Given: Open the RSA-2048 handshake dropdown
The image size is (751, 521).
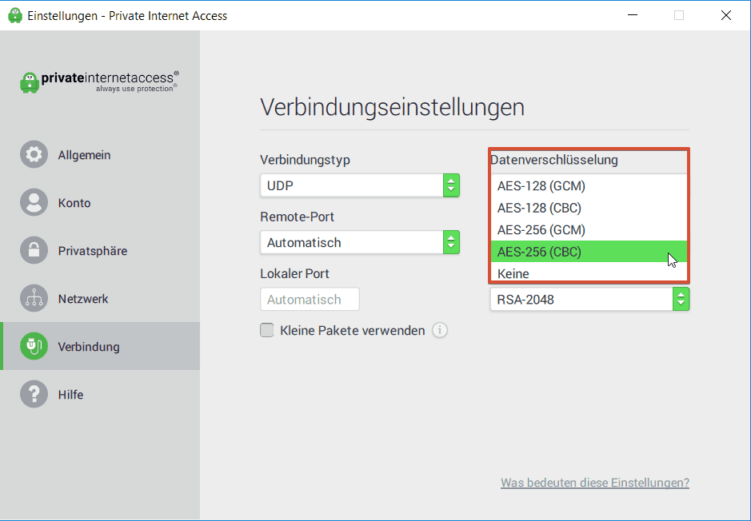Looking at the screenshot, I should (x=589, y=299).
